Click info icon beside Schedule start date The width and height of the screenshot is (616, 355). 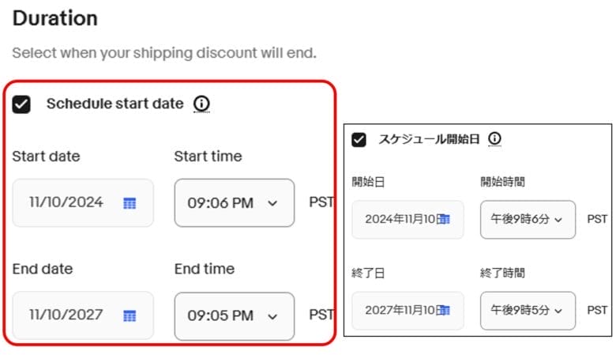click(202, 104)
